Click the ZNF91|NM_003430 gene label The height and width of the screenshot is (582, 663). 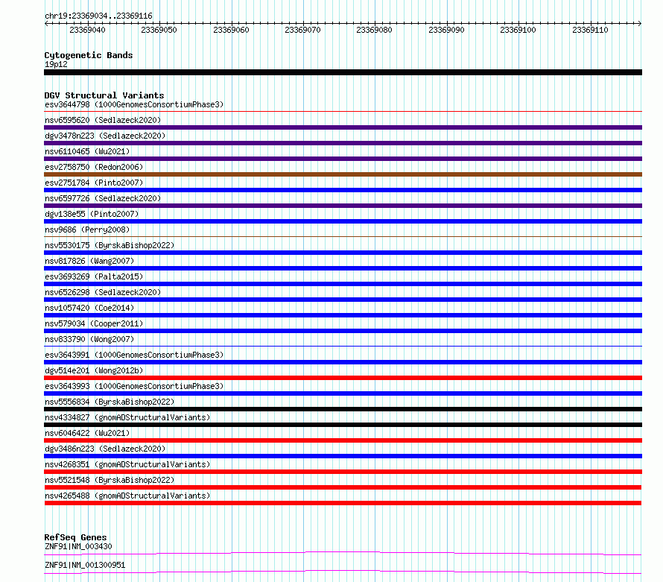(x=78, y=546)
